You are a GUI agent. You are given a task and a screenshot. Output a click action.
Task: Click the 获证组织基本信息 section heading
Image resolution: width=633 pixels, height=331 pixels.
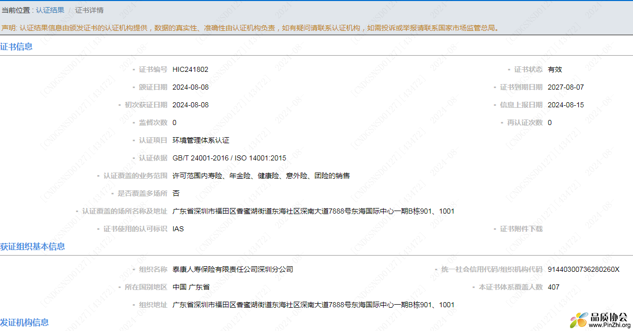tap(32, 246)
